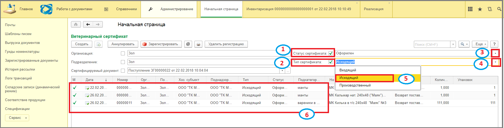The height and width of the screenshot is (128, 504).
Task: Open История рассылки in sidebar
Action: (20, 69)
